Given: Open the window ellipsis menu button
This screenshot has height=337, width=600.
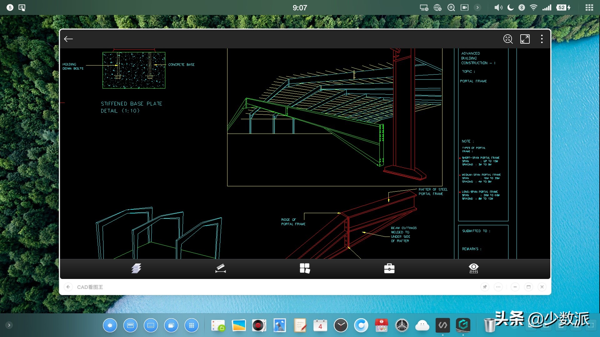Looking at the screenshot, I should click(x=498, y=287).
